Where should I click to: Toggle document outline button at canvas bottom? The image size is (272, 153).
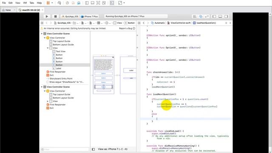click(93, 149)
